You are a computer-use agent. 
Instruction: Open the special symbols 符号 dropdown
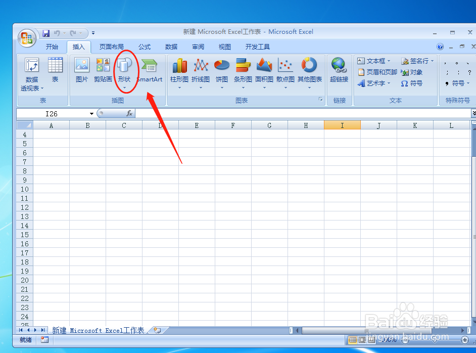click(458, 83)
